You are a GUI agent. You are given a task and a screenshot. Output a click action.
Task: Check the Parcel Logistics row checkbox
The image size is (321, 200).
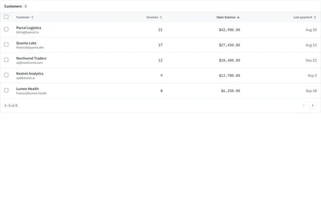click(6, 29)
